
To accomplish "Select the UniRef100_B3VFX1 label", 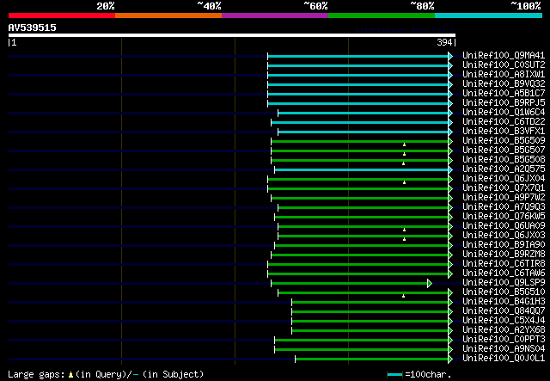I will point(504,132).
